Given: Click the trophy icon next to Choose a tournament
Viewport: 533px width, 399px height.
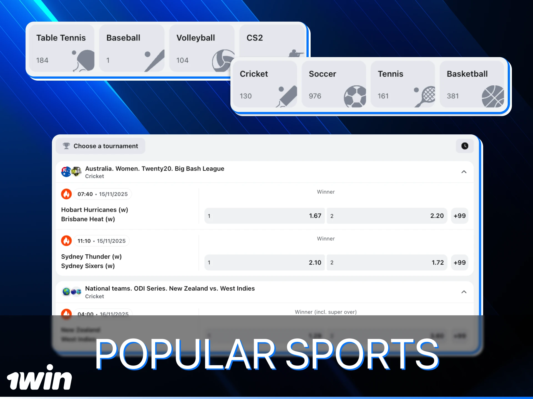Looking at the screenshot, I should point(66,146).
